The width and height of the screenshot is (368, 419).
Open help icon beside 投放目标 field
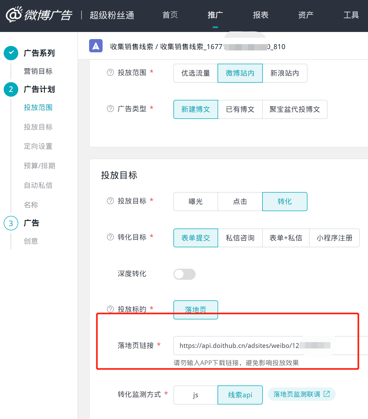click(x=110, y=201)
